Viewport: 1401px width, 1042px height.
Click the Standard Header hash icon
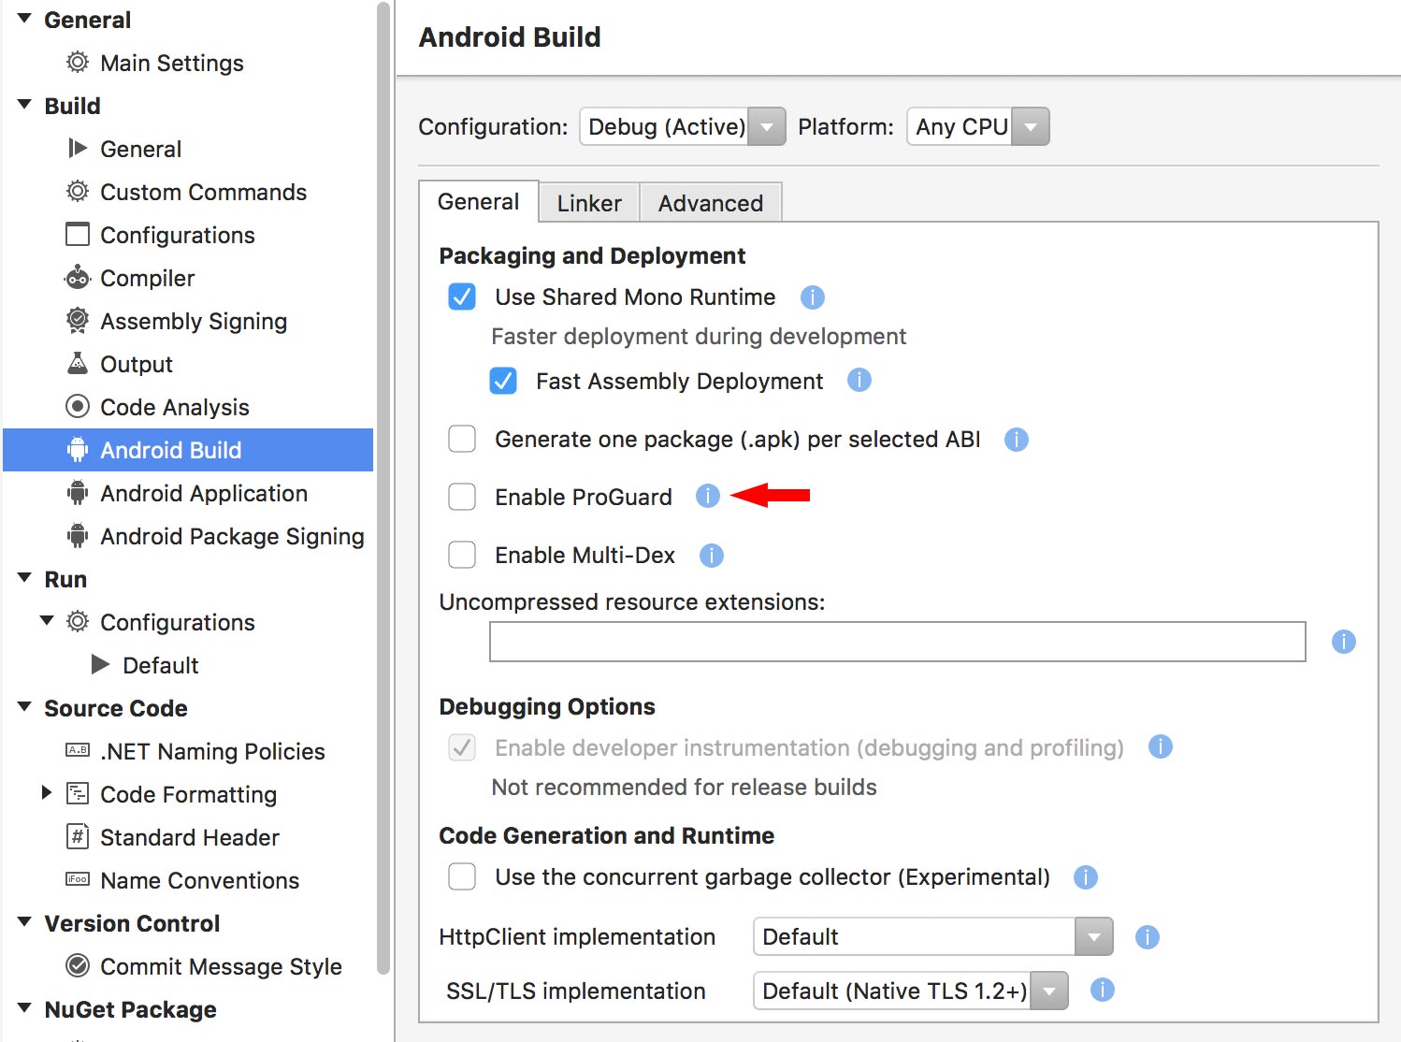tap(78, 836)
